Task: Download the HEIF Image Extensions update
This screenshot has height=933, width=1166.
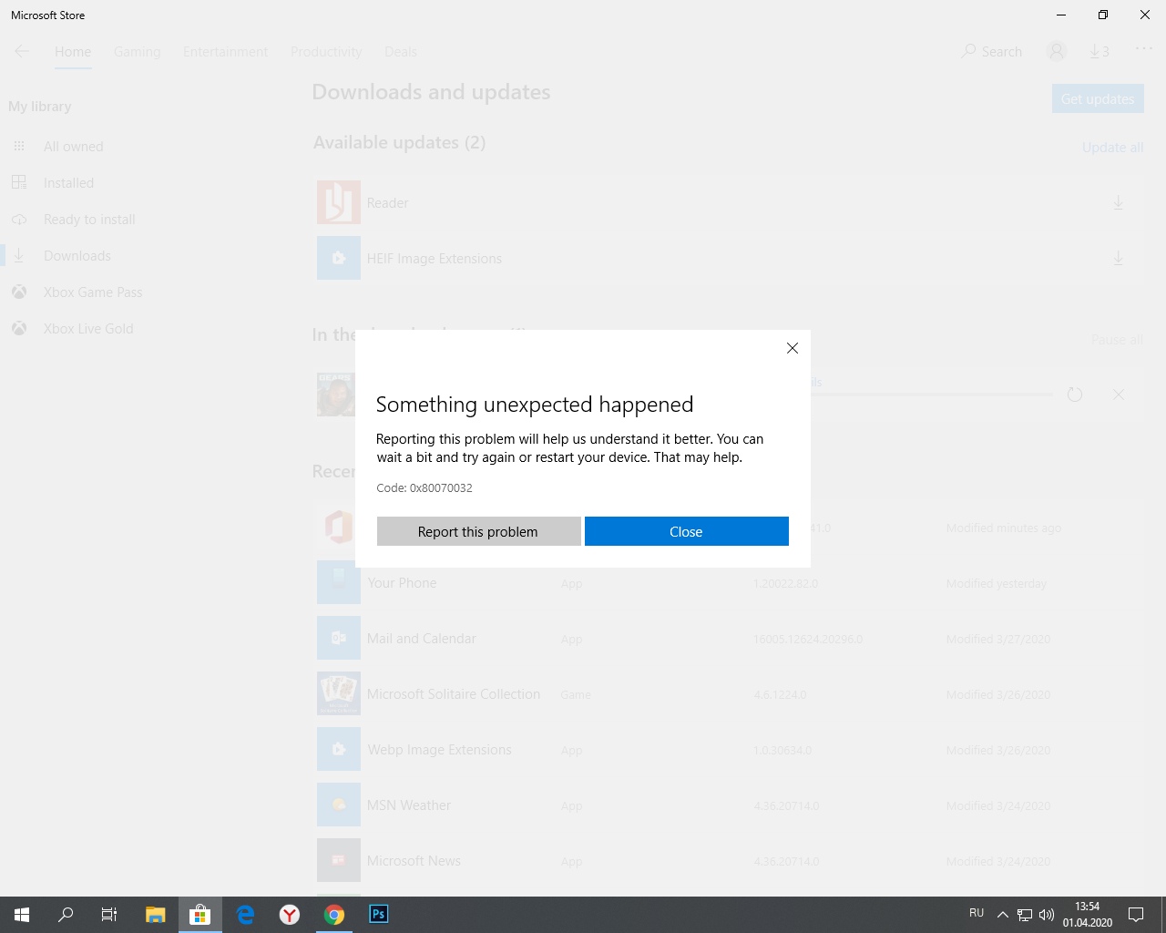Action: point(1118,258)
